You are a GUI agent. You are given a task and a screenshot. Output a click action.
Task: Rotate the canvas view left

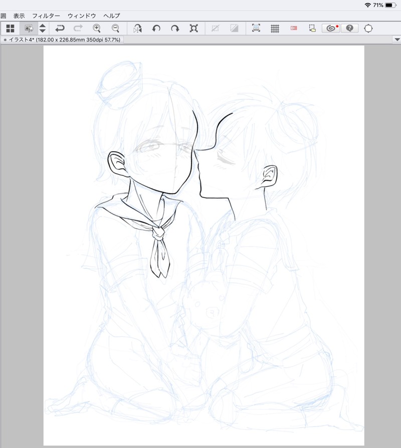click(156, 28)
